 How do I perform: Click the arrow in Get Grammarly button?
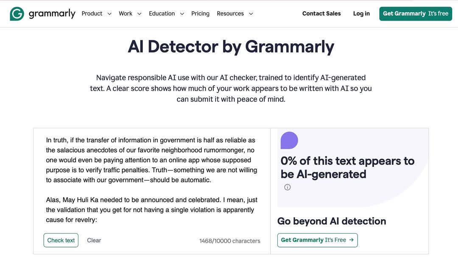tap(351, 240)
